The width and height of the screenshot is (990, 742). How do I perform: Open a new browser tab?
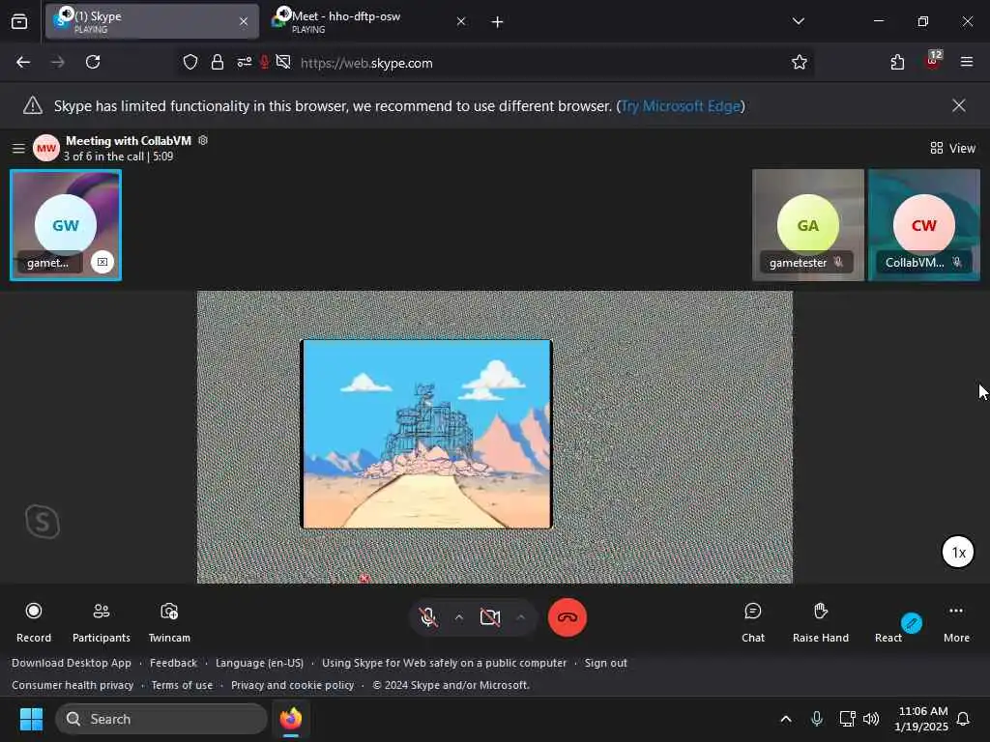pos(497,22)
